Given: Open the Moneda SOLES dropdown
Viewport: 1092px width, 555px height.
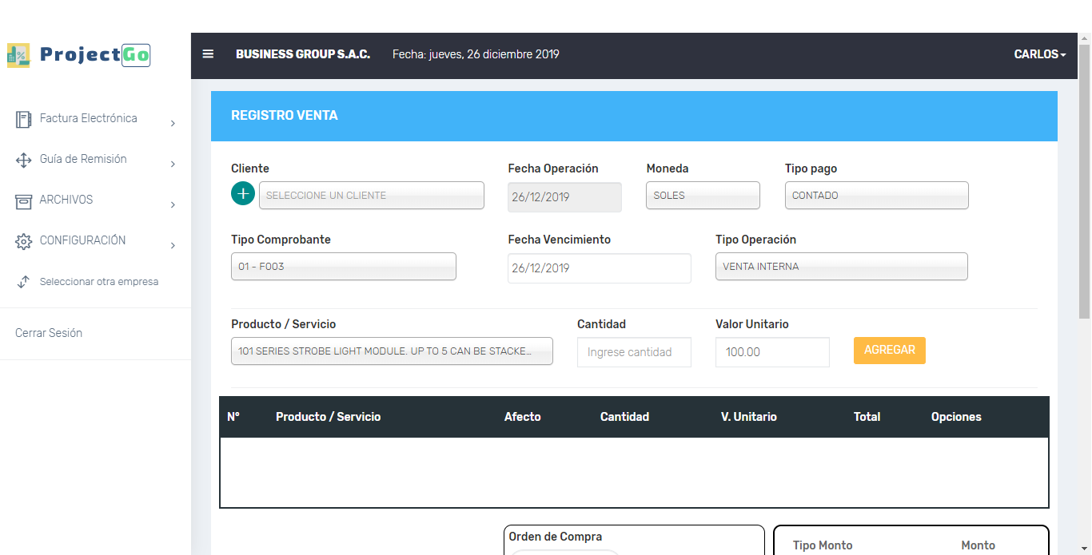Looking at the screenshot, I should point(703,196).
